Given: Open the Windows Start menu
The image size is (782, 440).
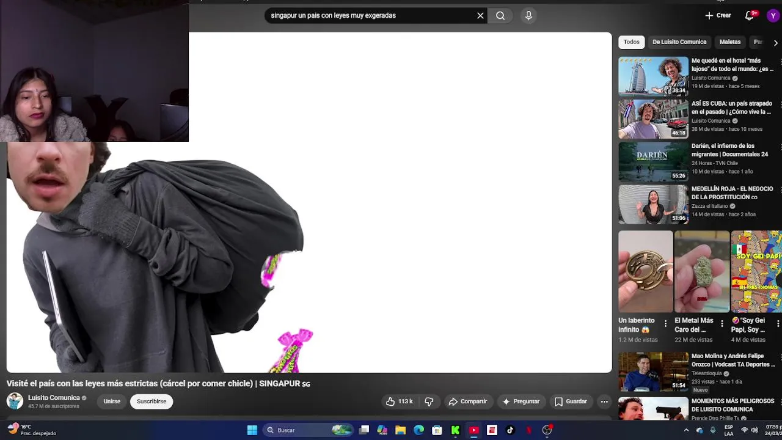Looking at the screenshot, I should click(252, 430).
